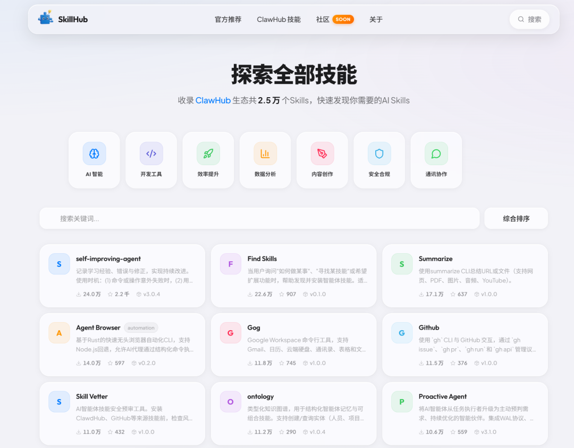
Task: Open the Skill Vetter skill title
Action: coord(92,397)
